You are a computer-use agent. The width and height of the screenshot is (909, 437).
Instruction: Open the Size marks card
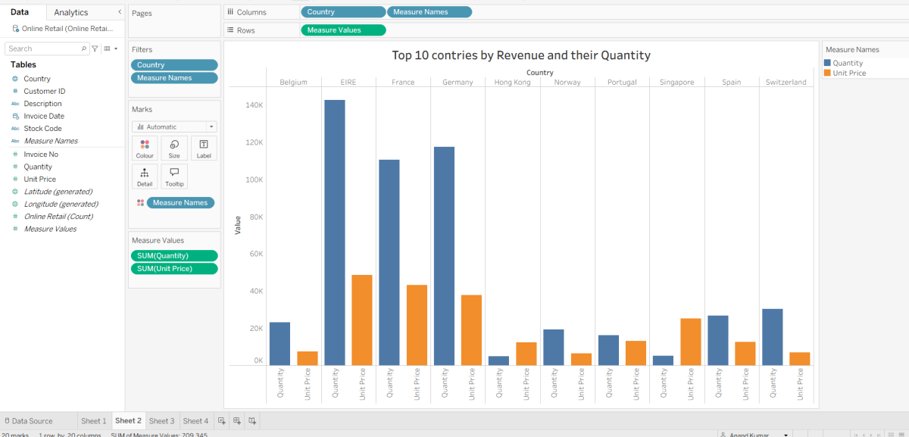coord(174,148)
